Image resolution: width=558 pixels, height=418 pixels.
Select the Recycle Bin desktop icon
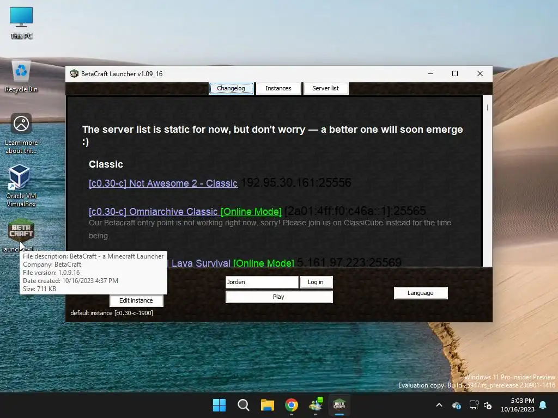(21, 76)
